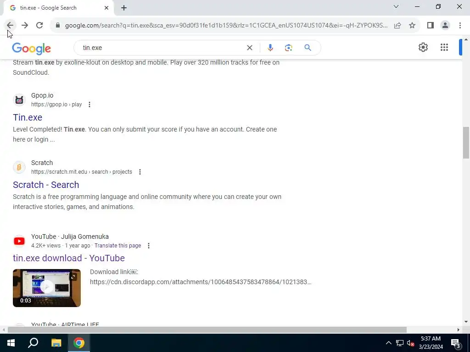Submit search with magnifying glass icon
Screen dimensions: 470x352
click(x=308, y=48)
